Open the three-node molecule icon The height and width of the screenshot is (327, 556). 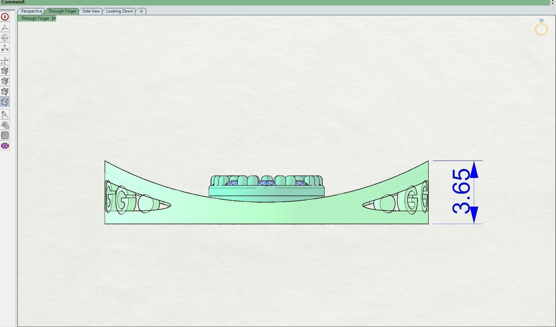coord(5,48)
